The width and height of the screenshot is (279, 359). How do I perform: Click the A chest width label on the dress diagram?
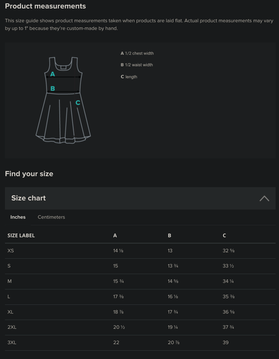click(x=53, y=74)
